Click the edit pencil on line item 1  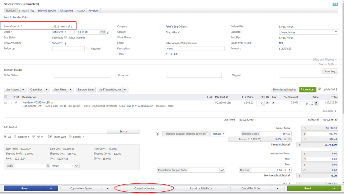click(16, 103)
